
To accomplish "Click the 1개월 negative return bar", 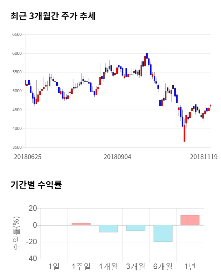I will tap(108, 229).
